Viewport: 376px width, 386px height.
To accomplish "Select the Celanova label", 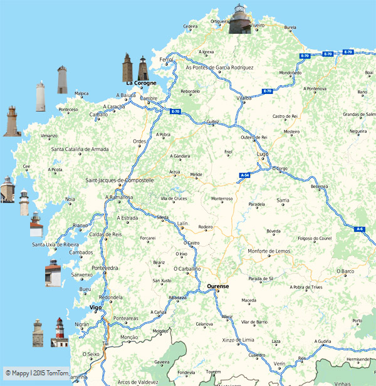I will [204, 324].
